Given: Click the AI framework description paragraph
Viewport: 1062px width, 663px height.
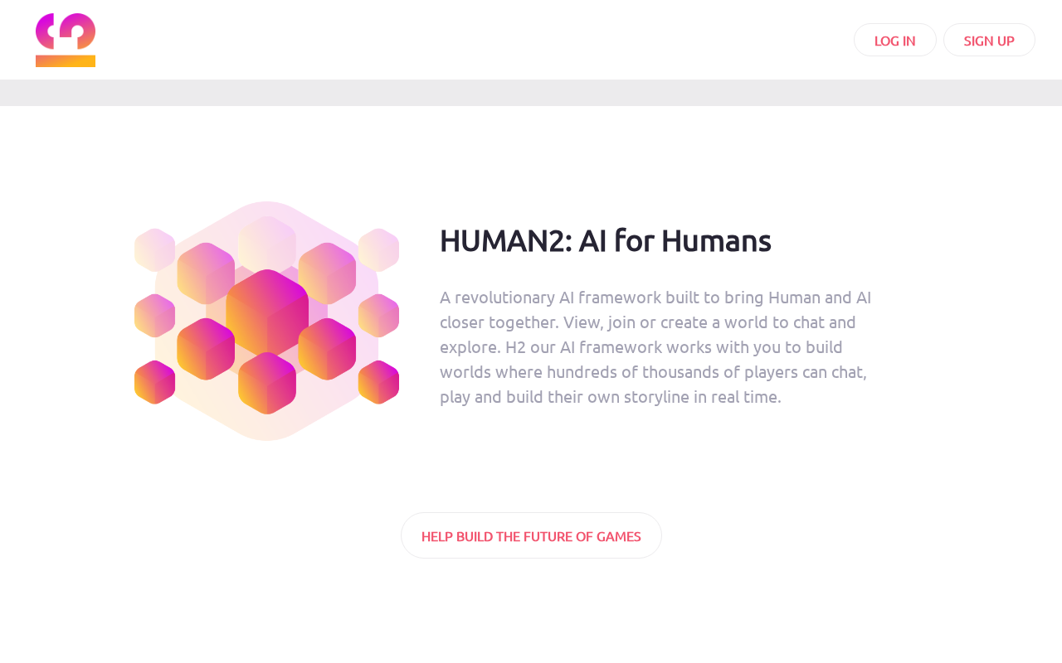Looking at the screenshot, I should (x=655, y=346).
